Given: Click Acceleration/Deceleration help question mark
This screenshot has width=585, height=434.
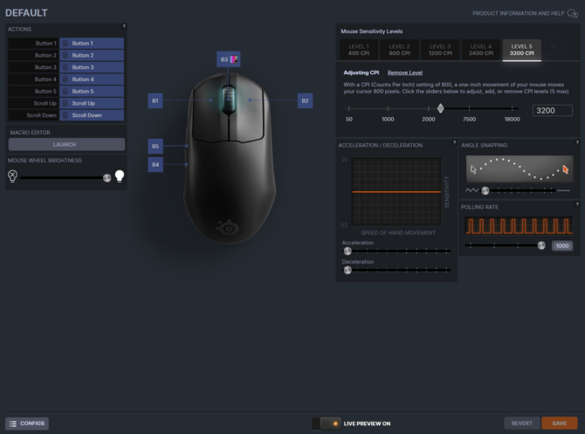Looking at the screenshot, I should pyautogui.click(x=454, y=142).
